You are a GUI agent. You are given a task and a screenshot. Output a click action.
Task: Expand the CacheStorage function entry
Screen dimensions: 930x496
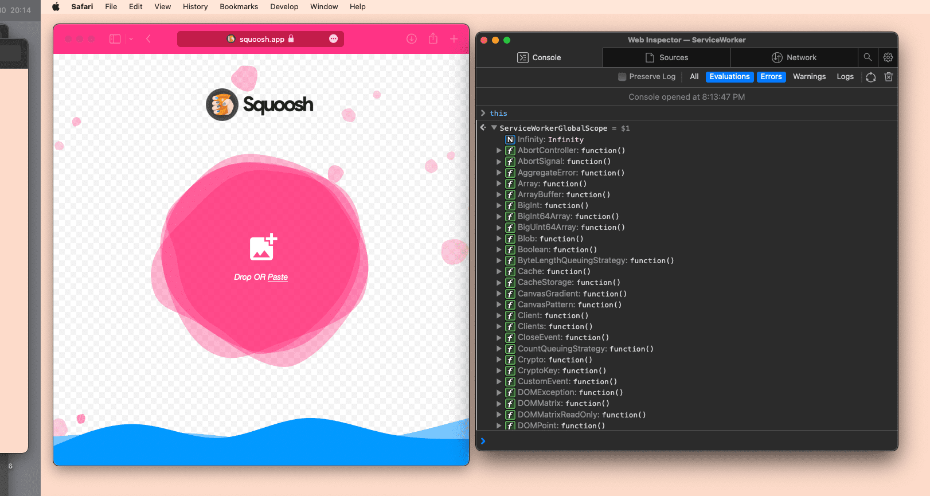coord(499,283)
